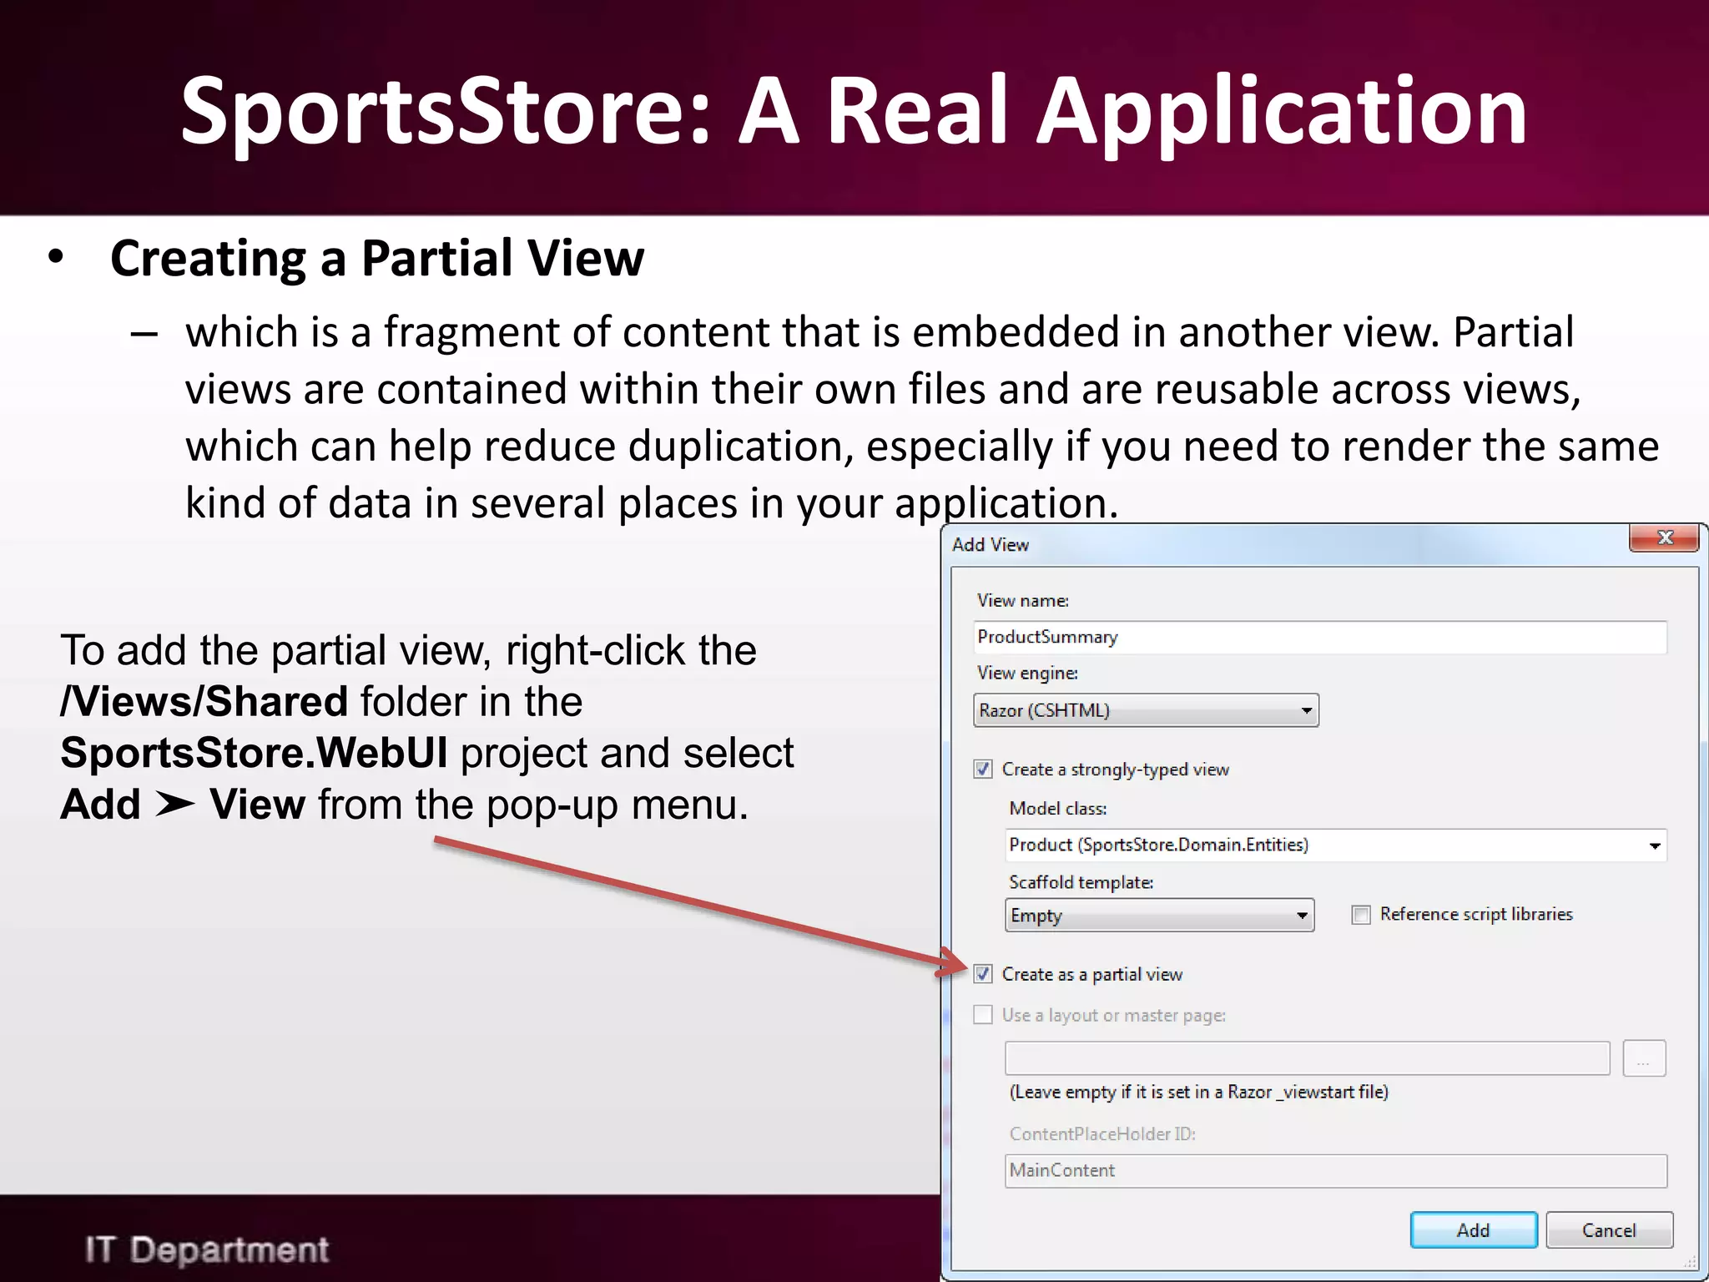Uncheck Create a strongly-typed view

(983, 769)
